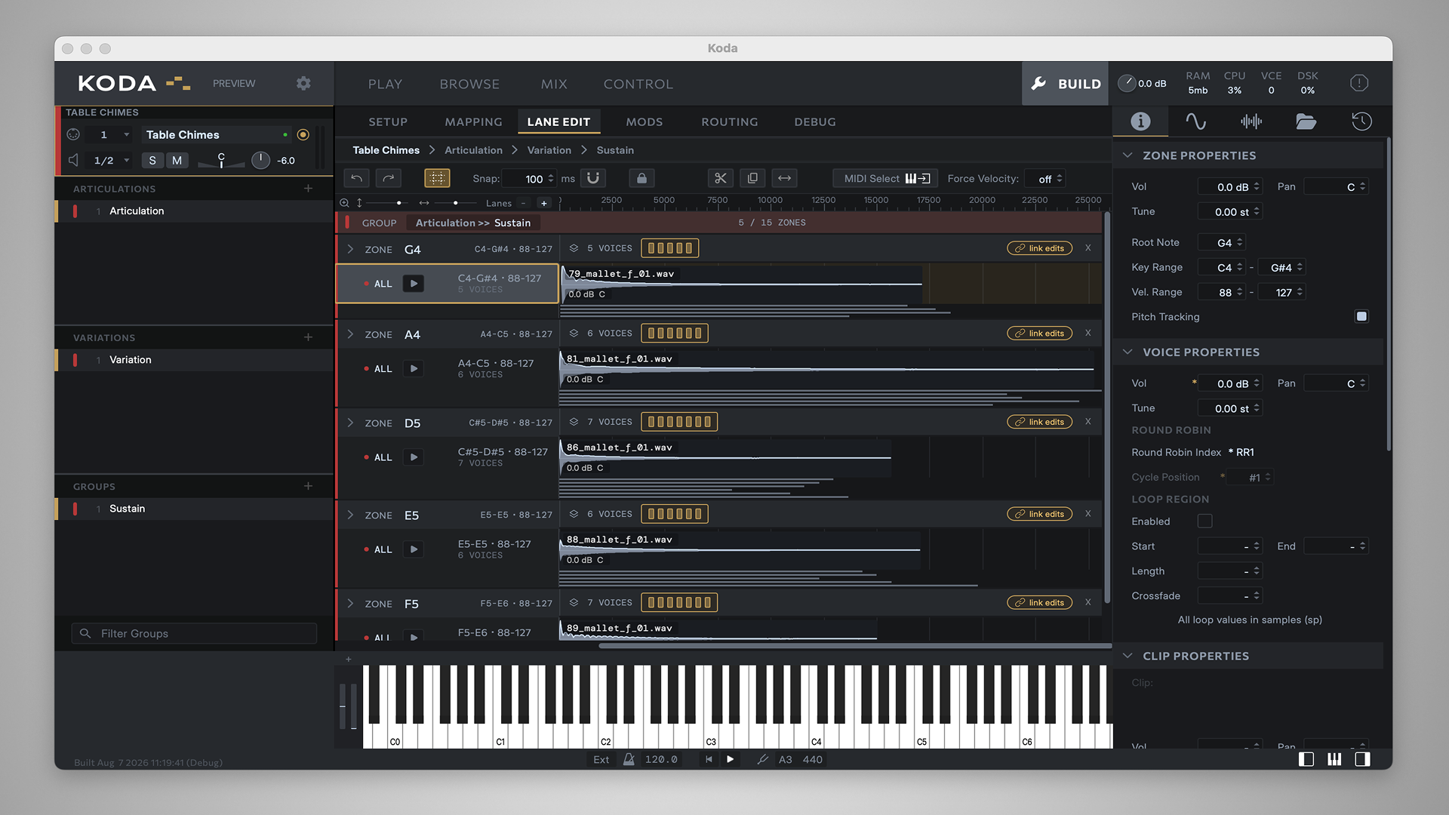Click the Articulation breadcrumb link
This screenshot has width=1449, height=815.
[473, 150]
